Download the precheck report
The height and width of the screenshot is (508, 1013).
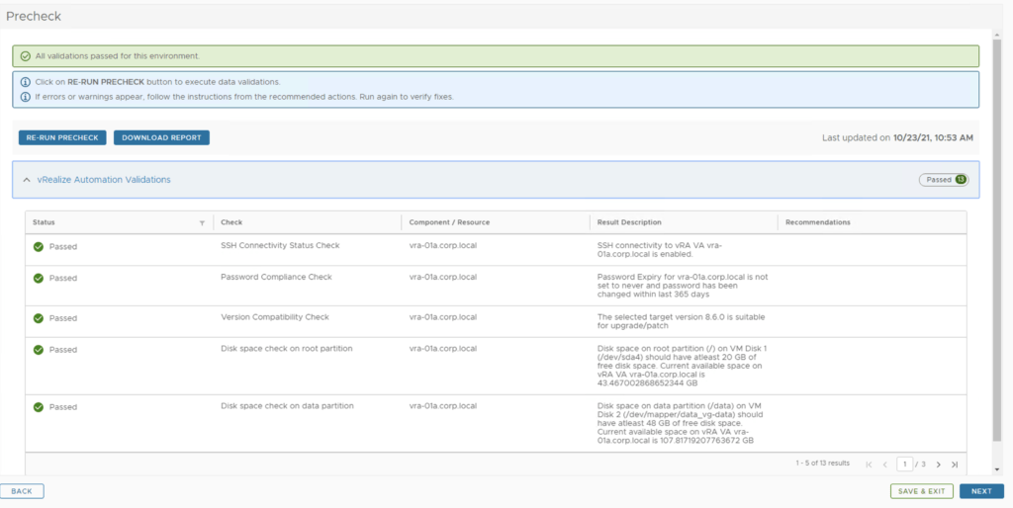click(x=161, y=137)
